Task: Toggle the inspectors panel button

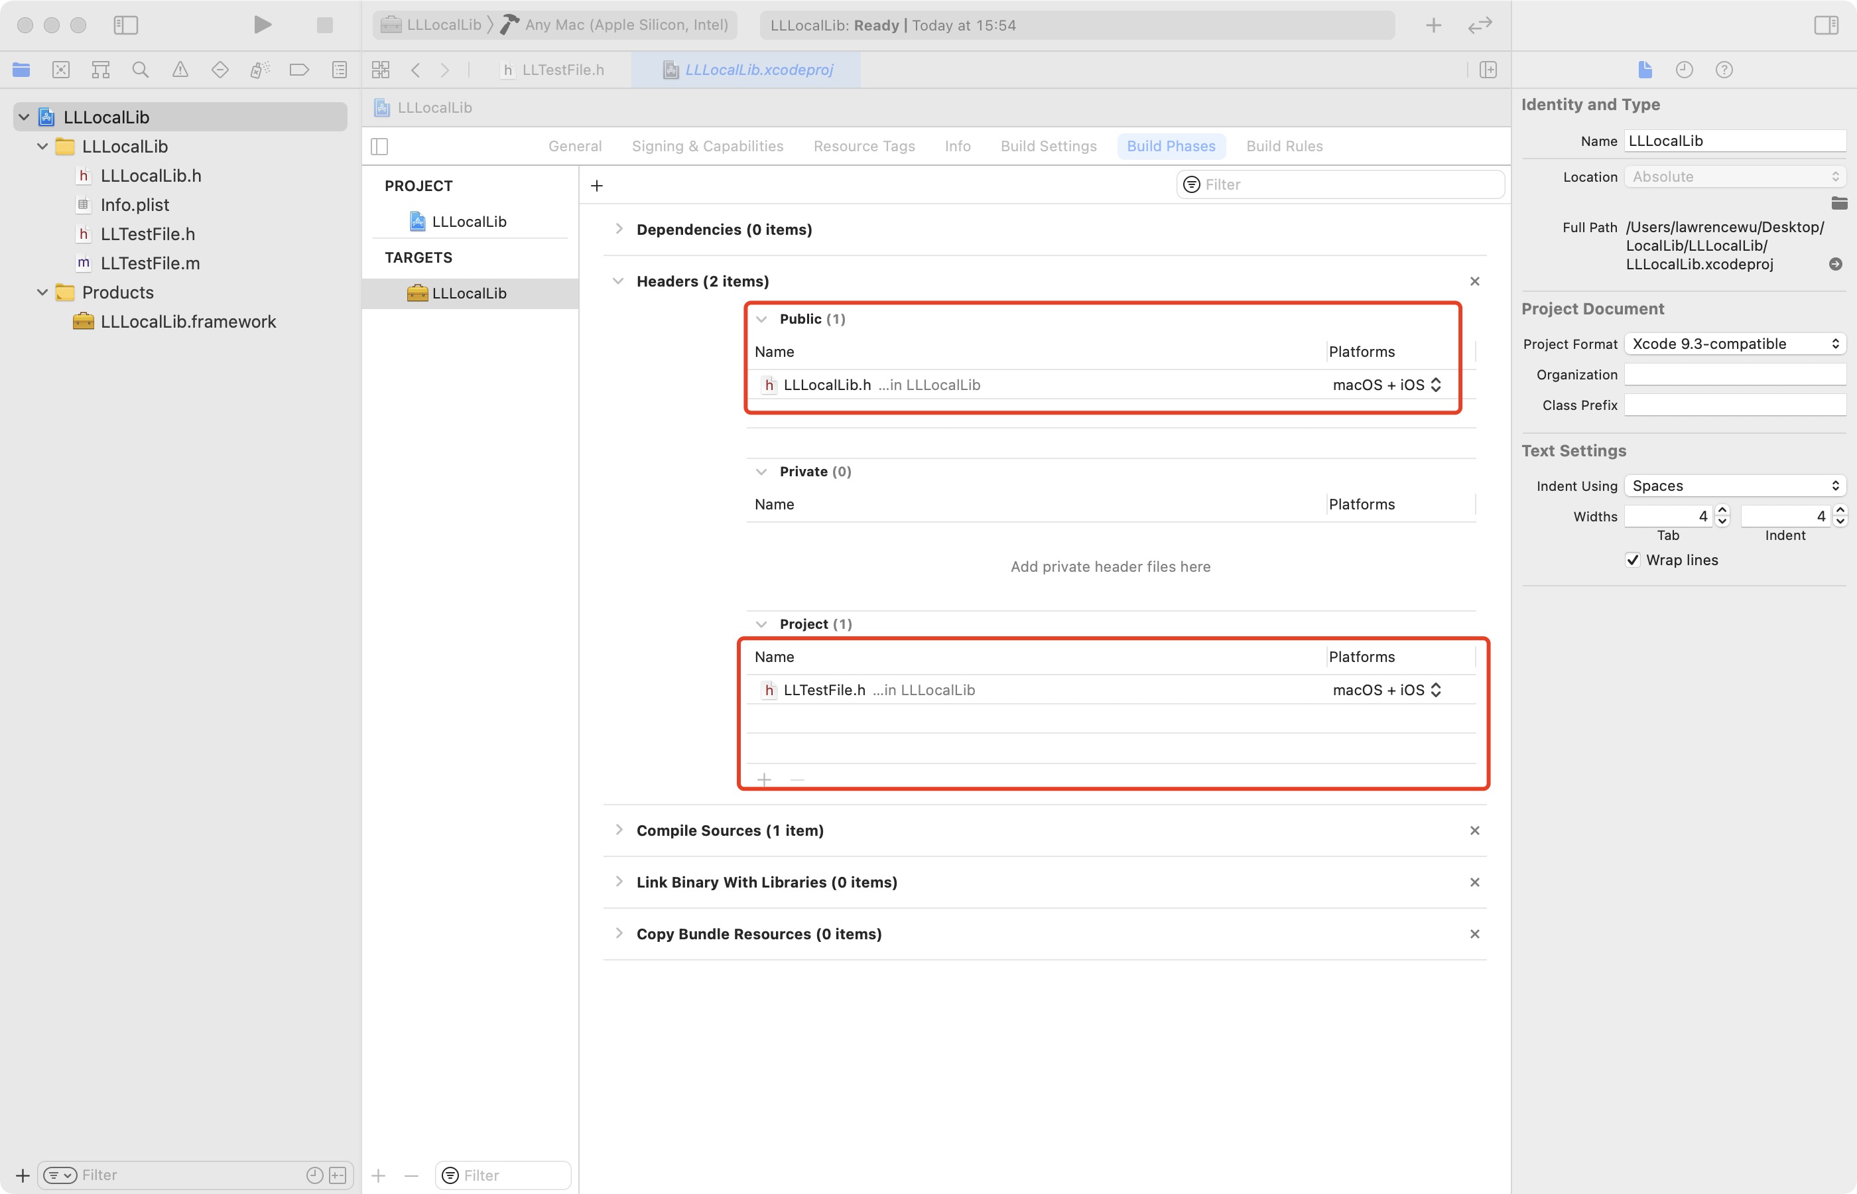Action: coord(1826,25)
